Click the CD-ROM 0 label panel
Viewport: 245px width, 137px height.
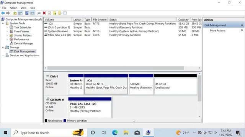coord(56,107)
